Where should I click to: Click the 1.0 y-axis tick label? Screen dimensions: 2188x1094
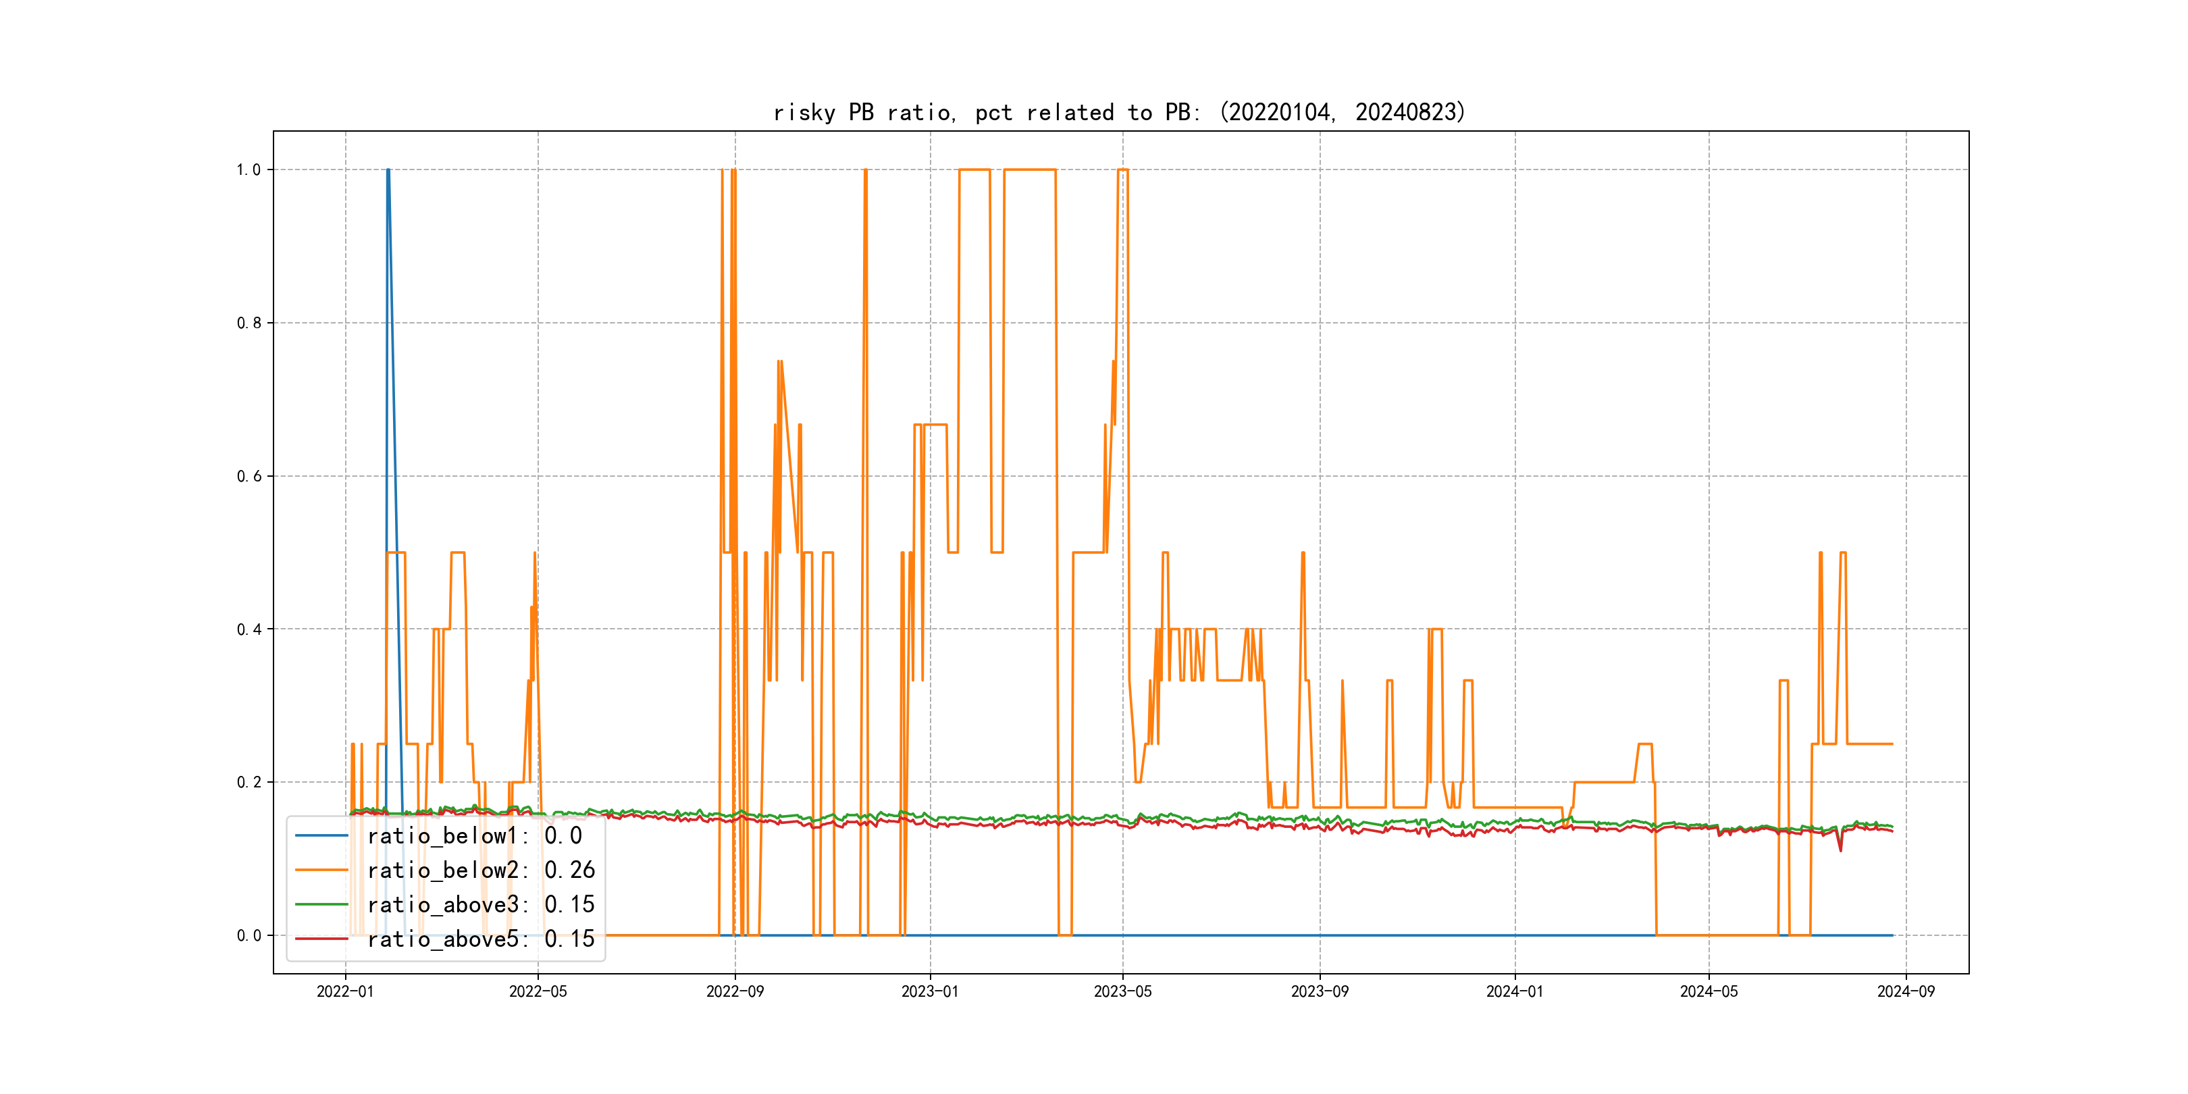(248, 170)
